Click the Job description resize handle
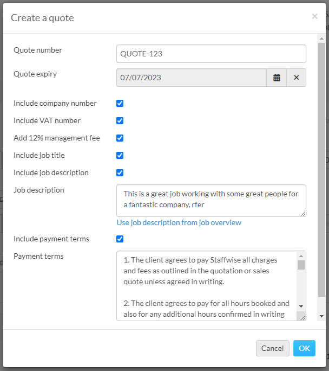 [303, 214]
